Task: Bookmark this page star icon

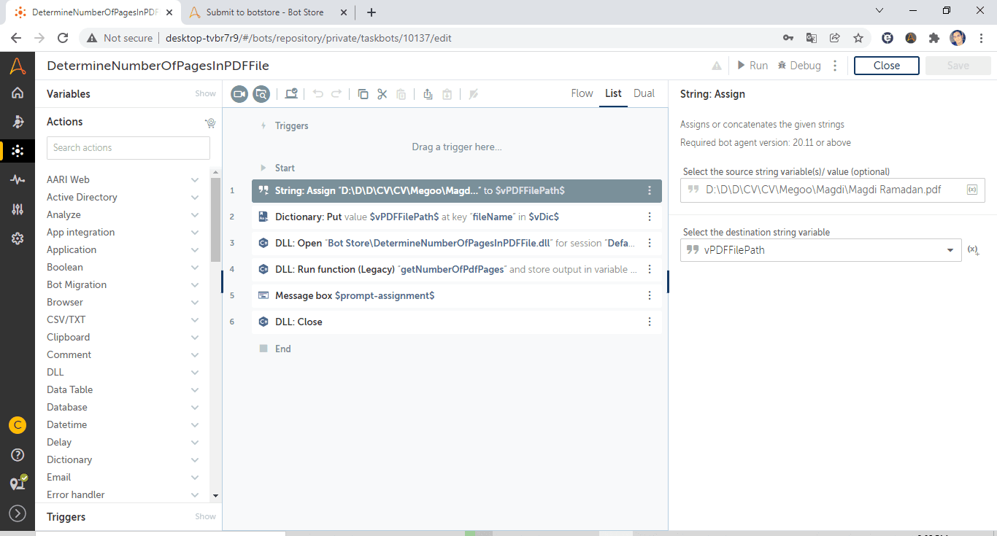Action: (x=858, y=38)
